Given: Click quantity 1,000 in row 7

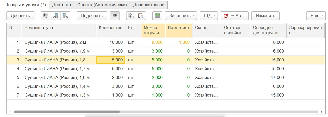Looking at the screenshot, I should coord(111,95).
